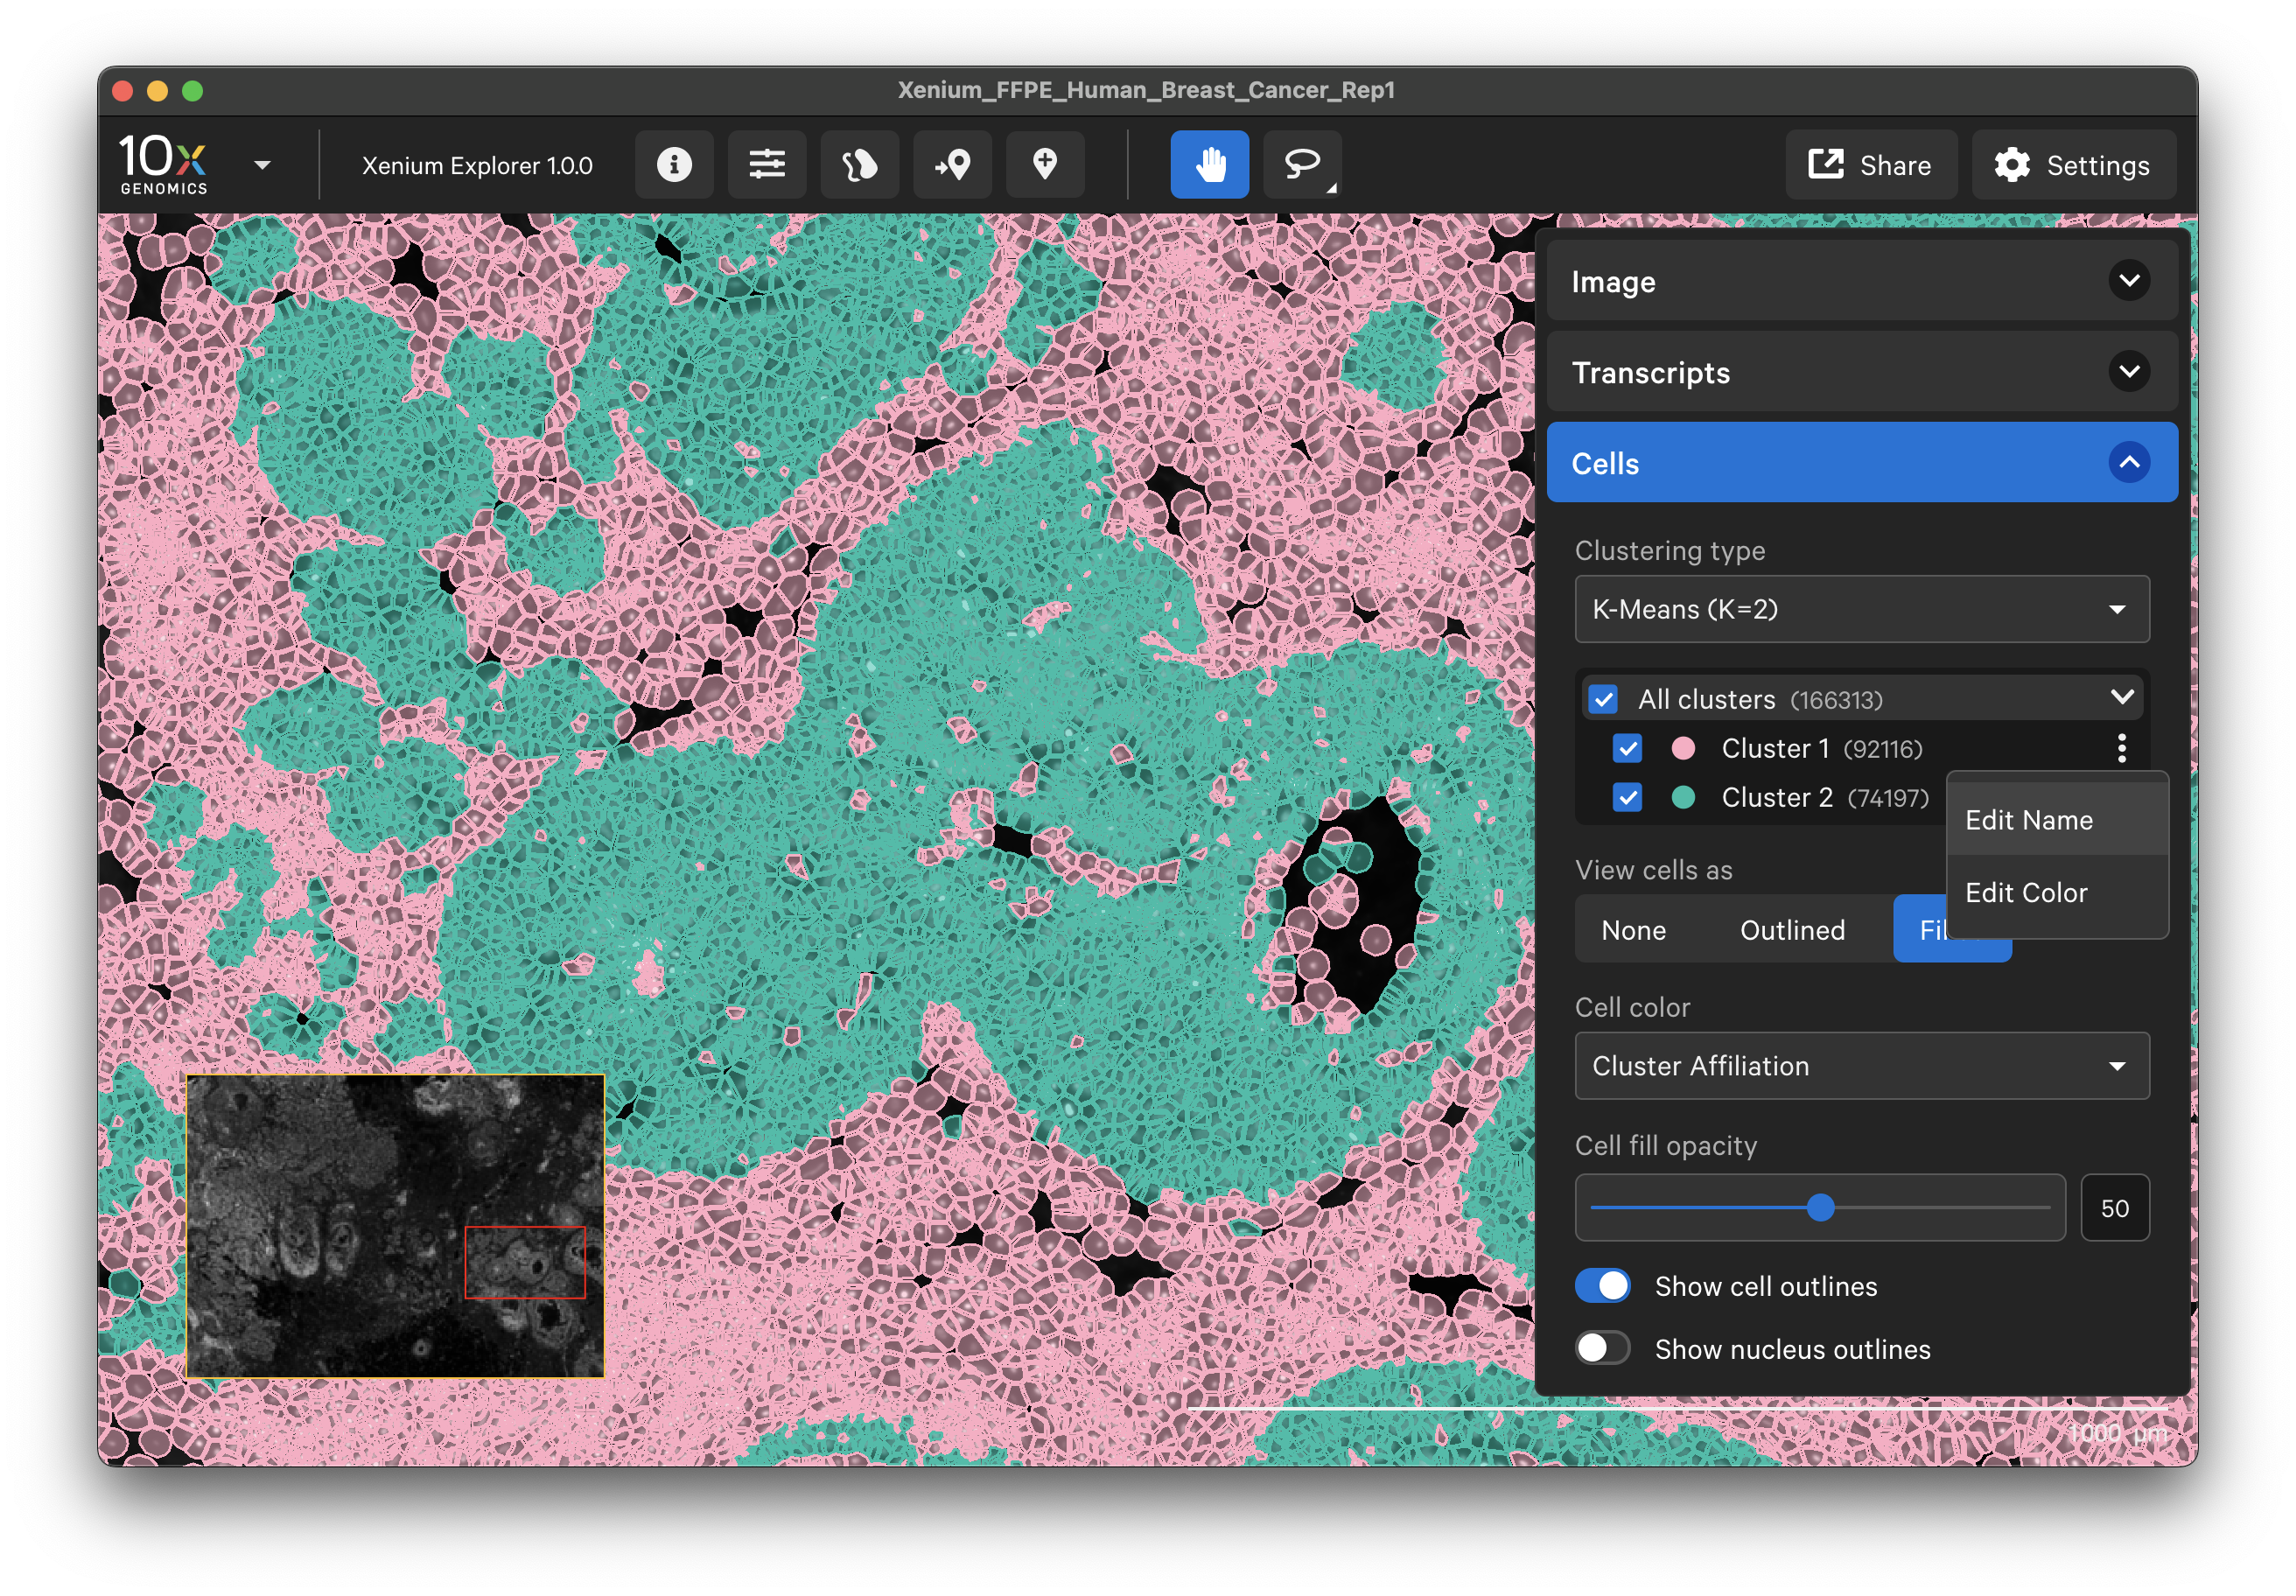The width and height of the screenshot is (2296, 1596).
Task: Click the cell shapes toolbar icon
Action: [x=860, y=164]
